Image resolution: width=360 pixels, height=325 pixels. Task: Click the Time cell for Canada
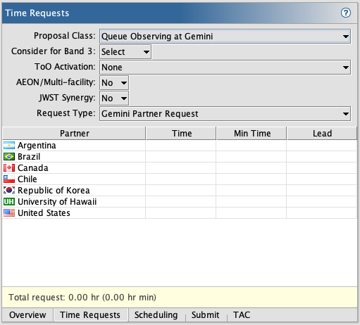tap(181, 168)
